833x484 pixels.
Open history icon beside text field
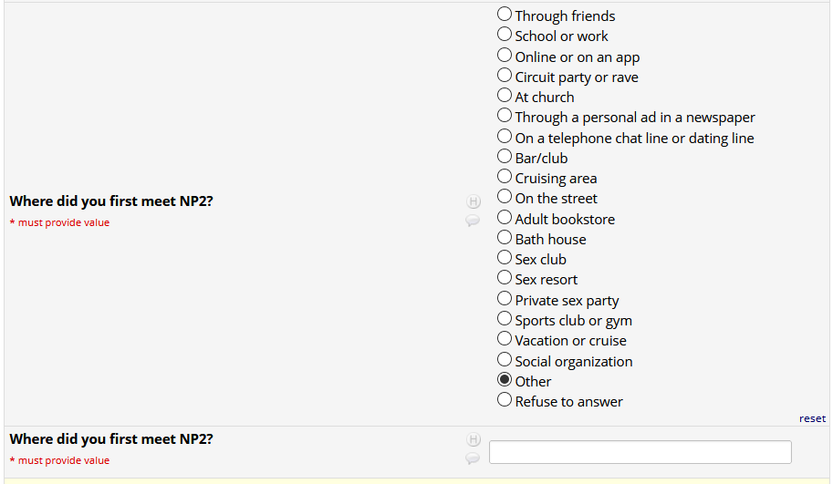coord(474,439)
